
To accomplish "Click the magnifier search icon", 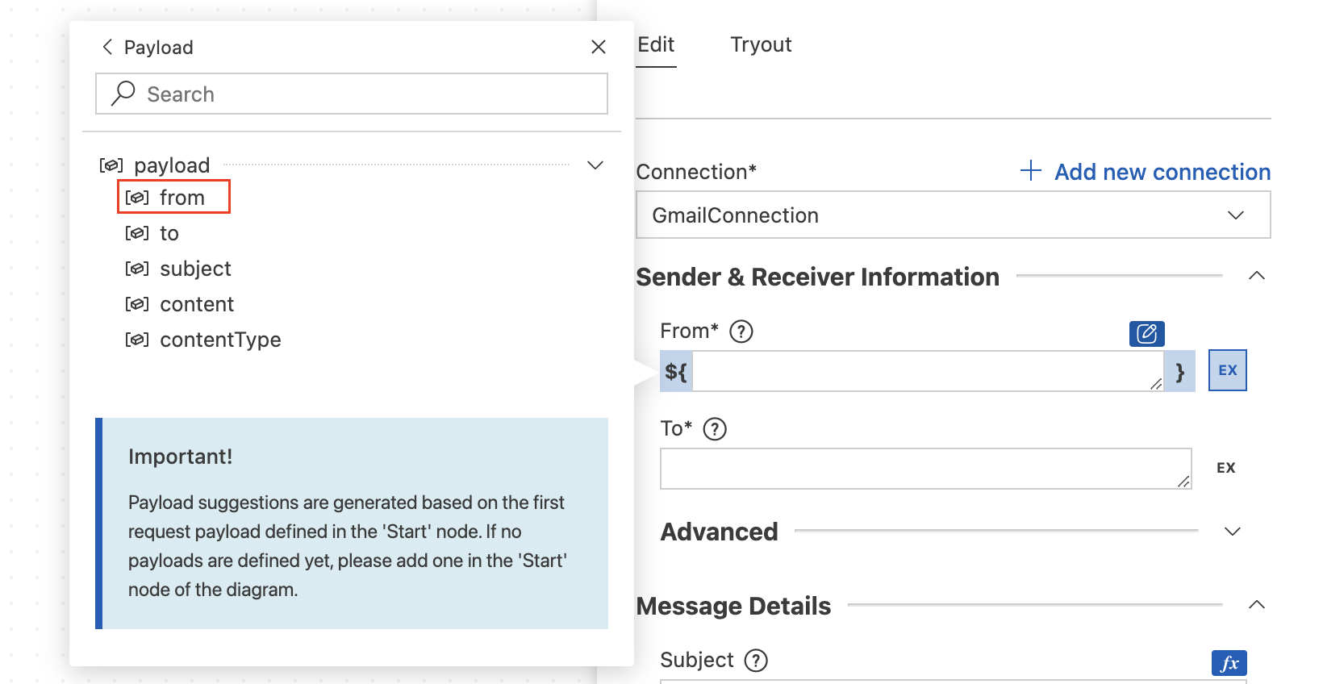I will [x=123, y=94].
